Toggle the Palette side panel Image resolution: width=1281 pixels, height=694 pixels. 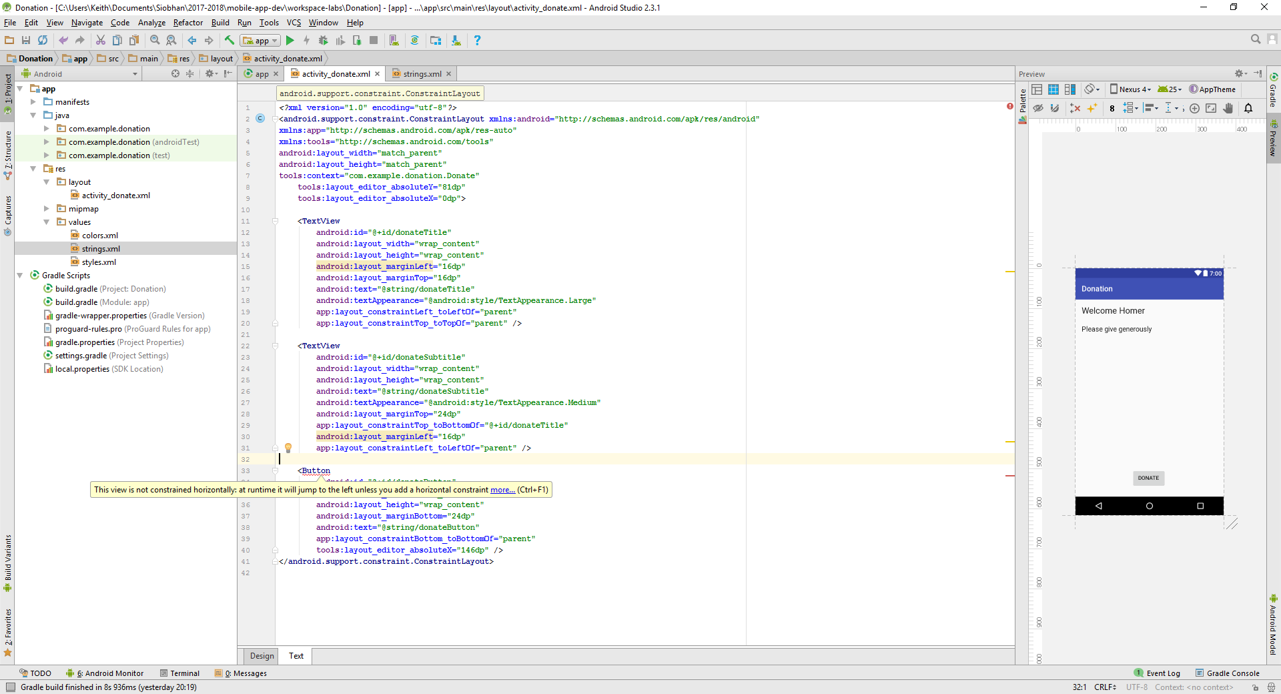point(1023,105)
